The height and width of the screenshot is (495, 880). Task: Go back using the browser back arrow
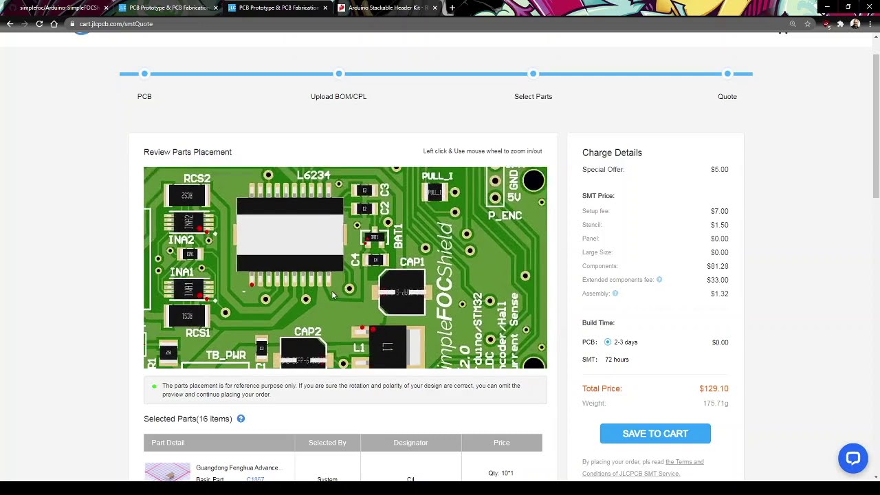(10, 24)
